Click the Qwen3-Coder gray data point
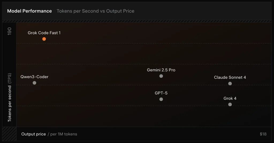 (x=34, y=83)
